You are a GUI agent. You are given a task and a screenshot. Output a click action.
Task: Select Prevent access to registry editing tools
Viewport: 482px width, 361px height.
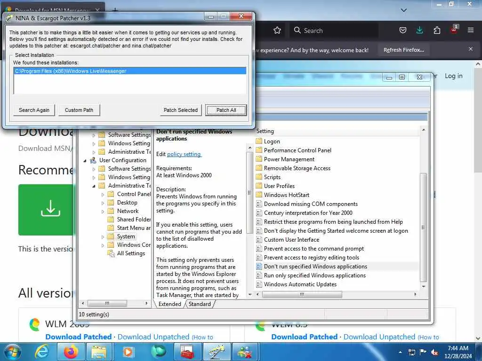pos(312,257)
